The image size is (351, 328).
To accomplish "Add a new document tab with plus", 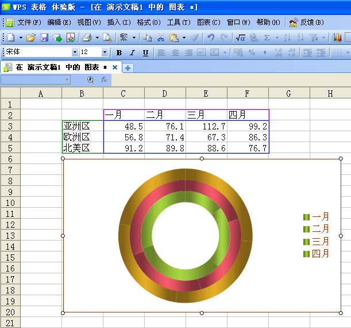I will 128,67.
